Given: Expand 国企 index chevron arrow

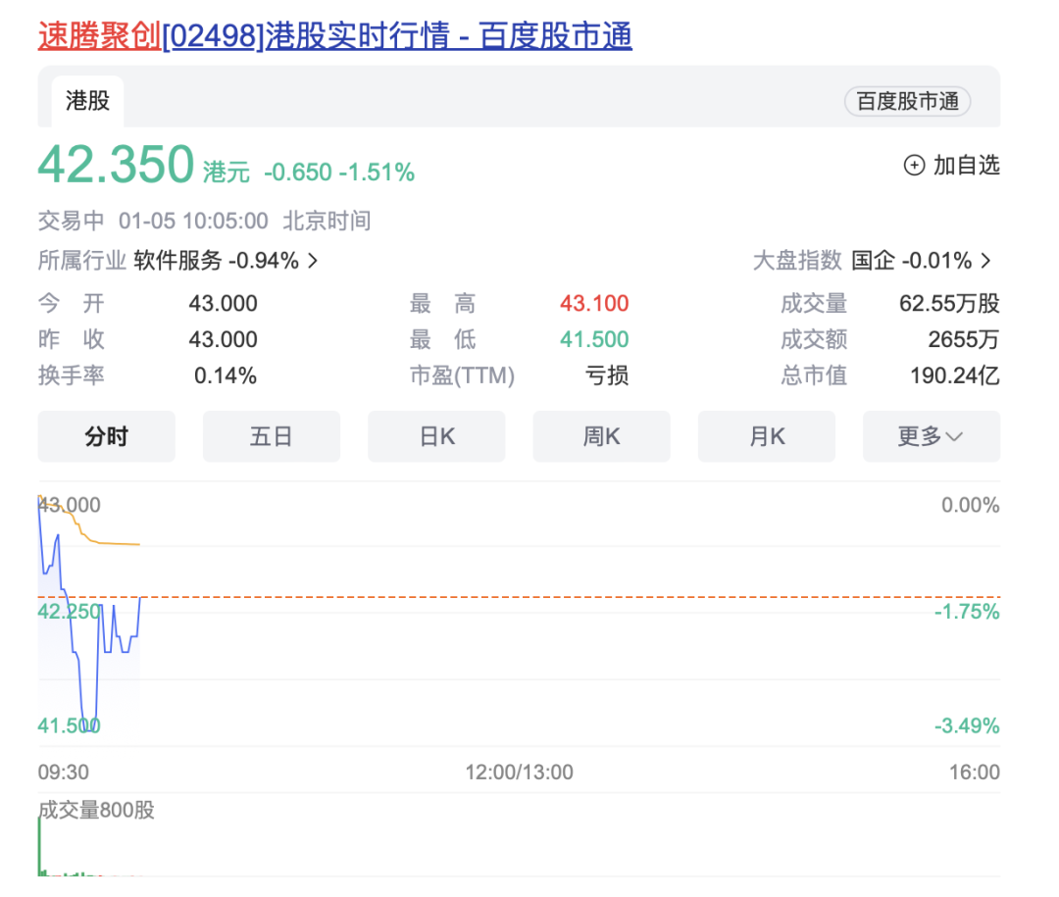Looking at the screenshot, I should pyautogui.click(x=985, y=261).
